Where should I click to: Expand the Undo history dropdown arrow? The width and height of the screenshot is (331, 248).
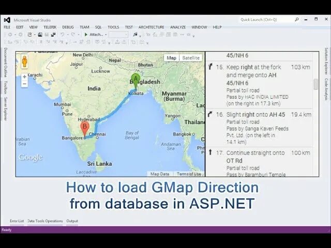tap(68, 35)
